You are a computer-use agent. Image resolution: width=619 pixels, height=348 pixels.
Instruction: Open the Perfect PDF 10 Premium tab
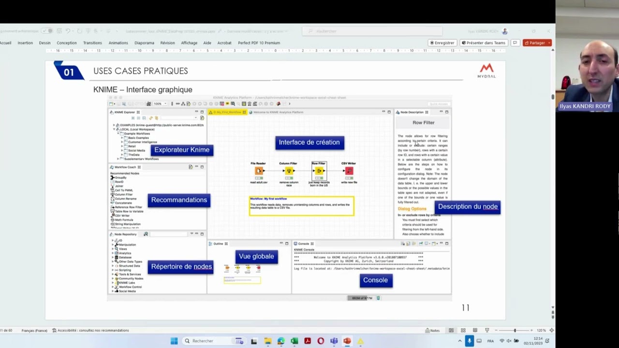pos(259,43)
